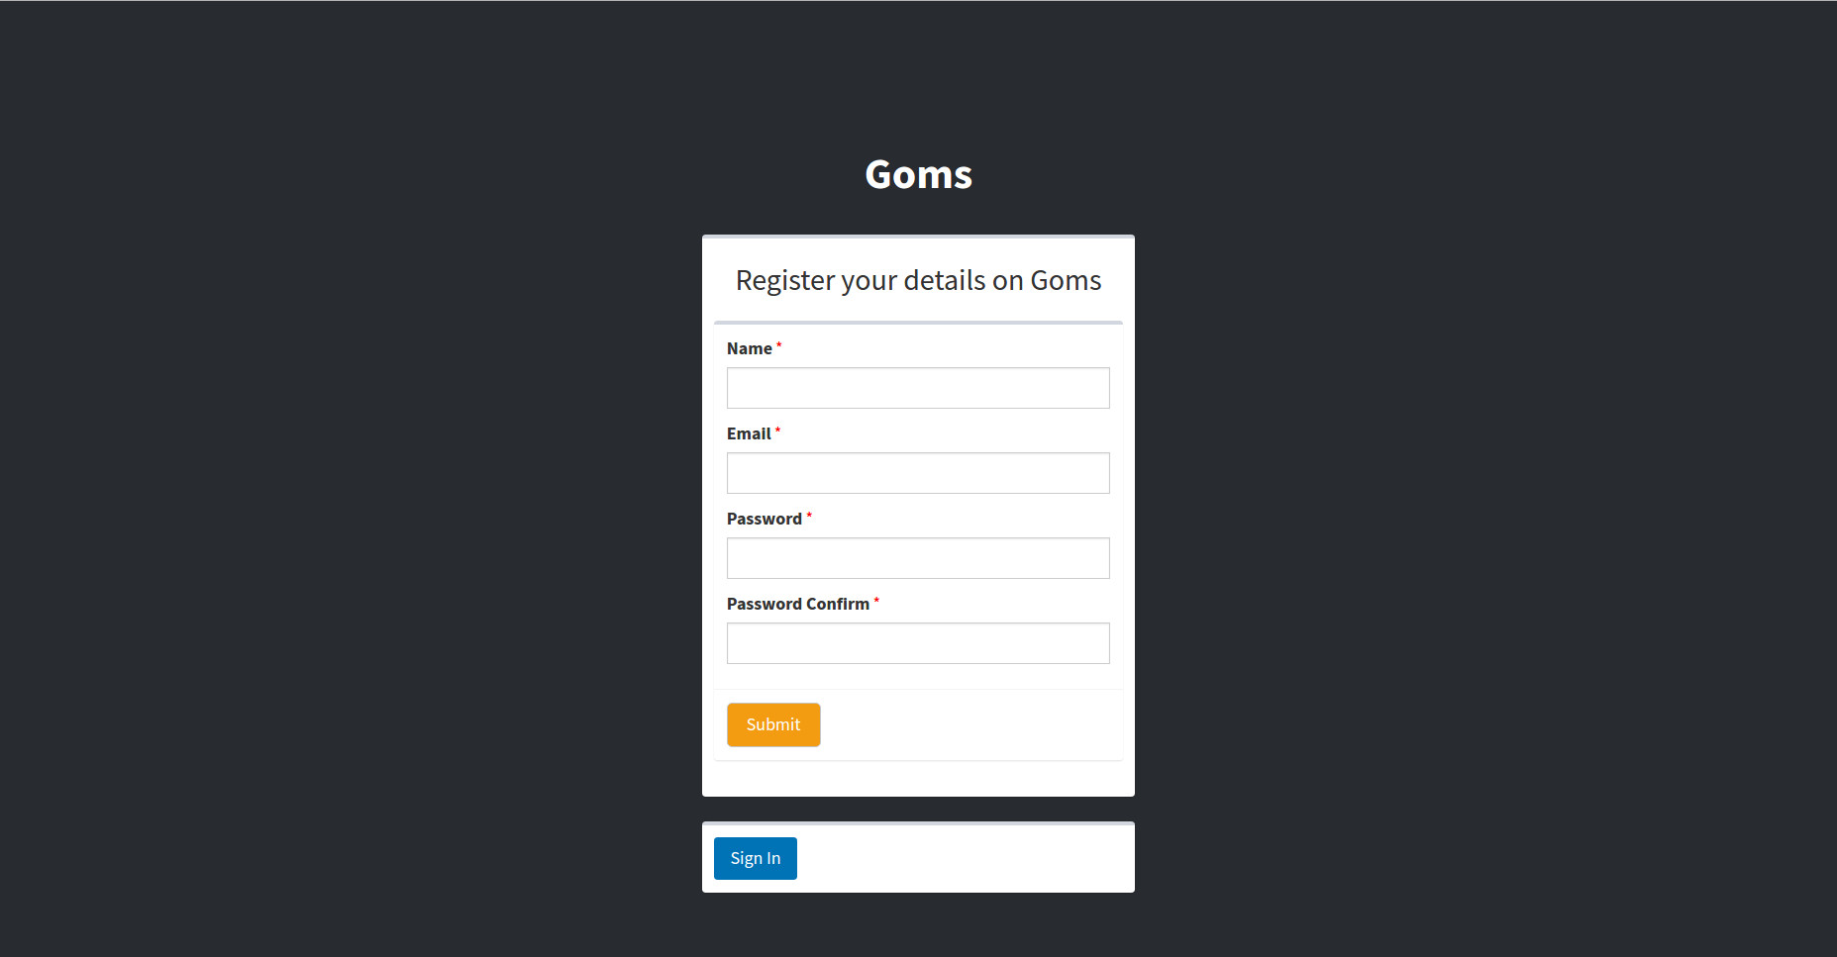Open the Sign In page

click(755, 858)
